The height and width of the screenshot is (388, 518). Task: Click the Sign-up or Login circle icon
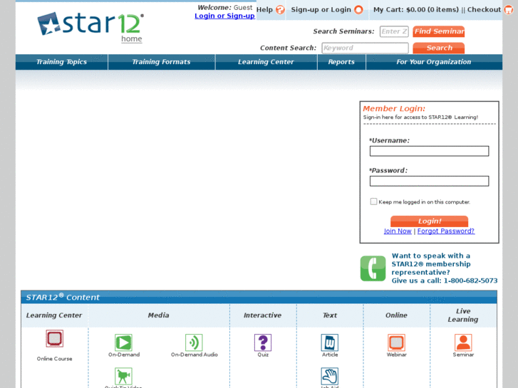pyautogui.click(x=358, y=10)
